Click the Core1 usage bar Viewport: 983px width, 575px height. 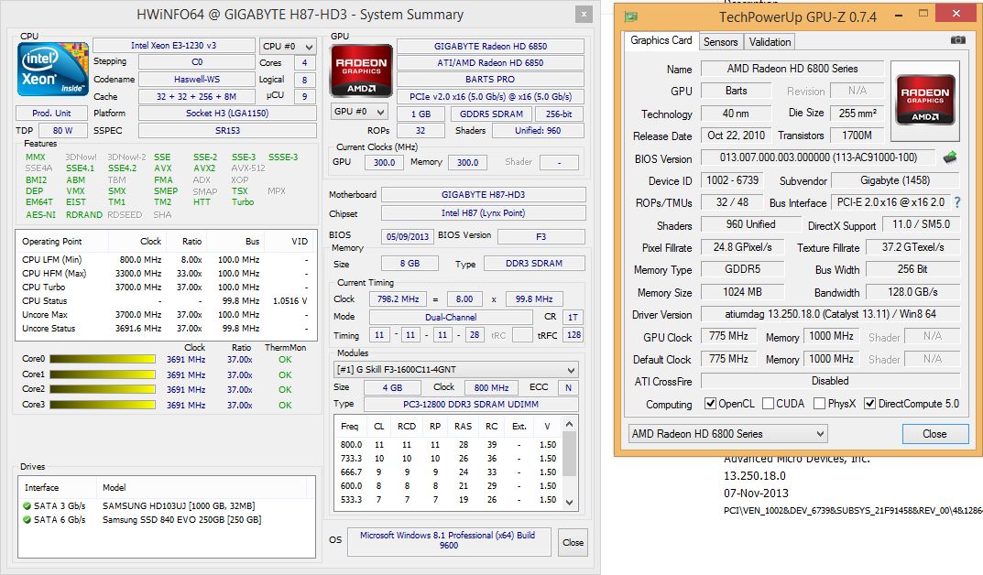[x=103, y=374]
